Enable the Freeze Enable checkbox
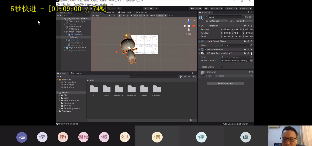312x146 pixels. pyautogui.click(x=222, y=67)
